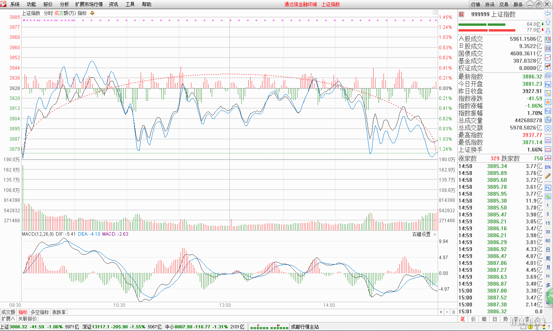The width and height of the screenshot is (553, 331).
Task: Click the tree structure icon in sidebar
Action: pos(548,93)
